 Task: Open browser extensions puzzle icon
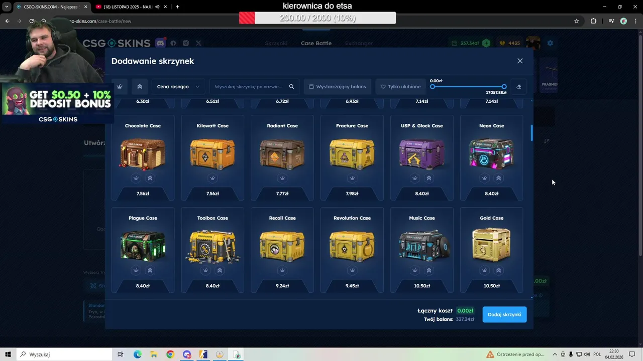(x=594, y=21)
